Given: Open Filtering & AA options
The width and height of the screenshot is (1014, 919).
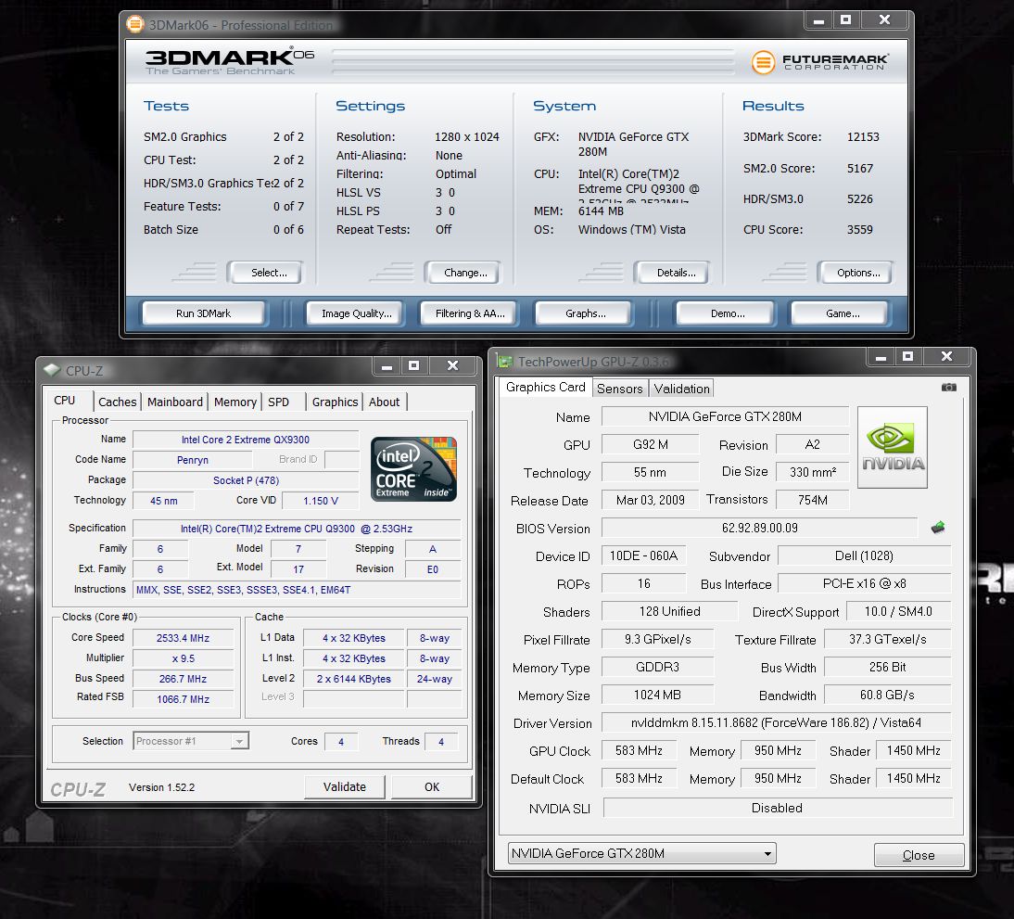Looking at the screenshot, I should (x=470, y=313).
